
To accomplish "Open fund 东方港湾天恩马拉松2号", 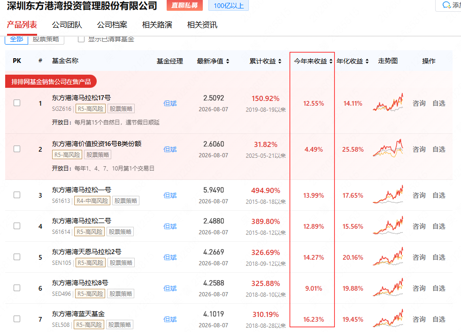I will pos(87,252).
